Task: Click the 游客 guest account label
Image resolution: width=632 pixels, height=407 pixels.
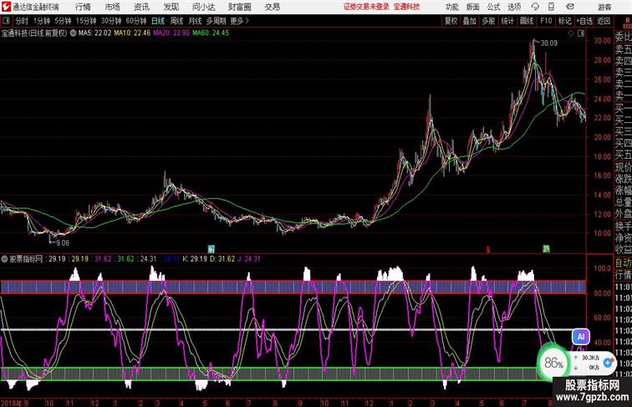Action: tap(604, 8)
